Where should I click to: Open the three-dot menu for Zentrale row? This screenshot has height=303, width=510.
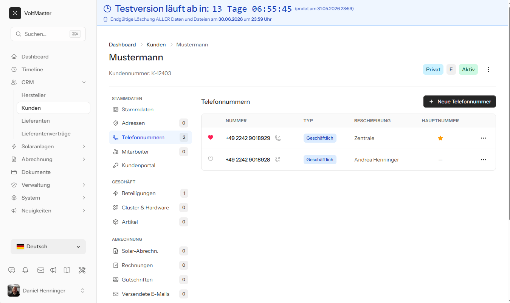[x=484, y=138]
